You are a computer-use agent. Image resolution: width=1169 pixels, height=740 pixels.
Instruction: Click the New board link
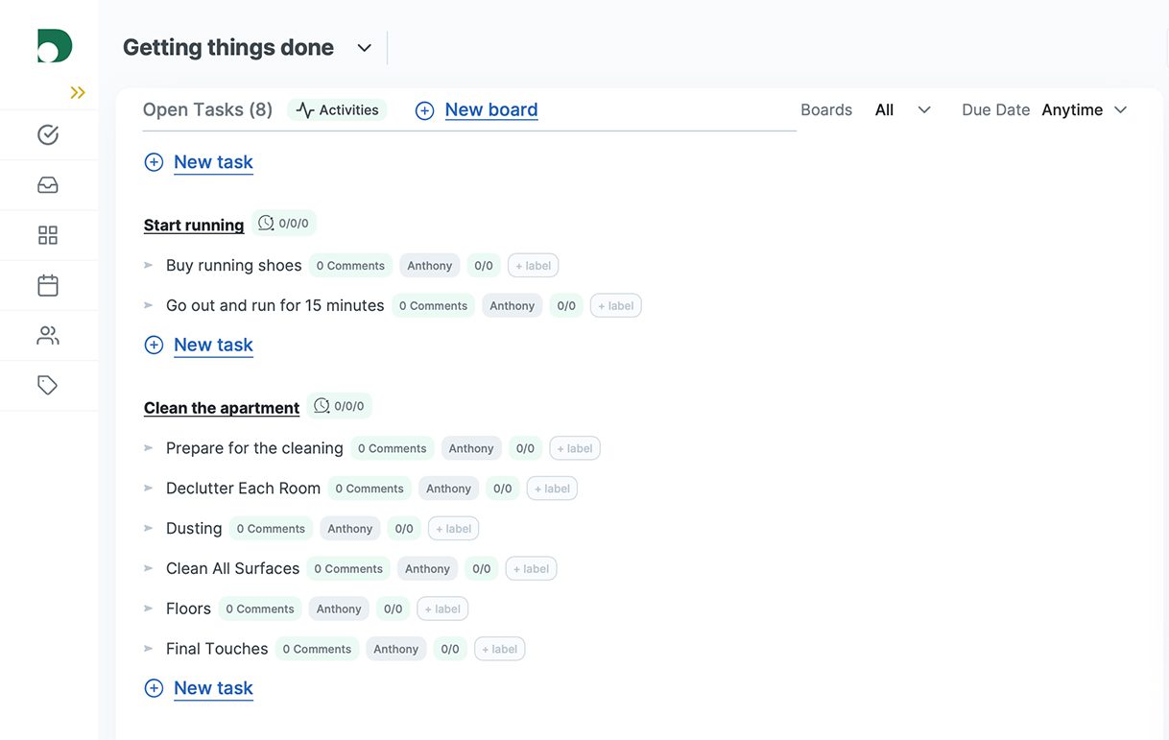(x=490, y=109)
